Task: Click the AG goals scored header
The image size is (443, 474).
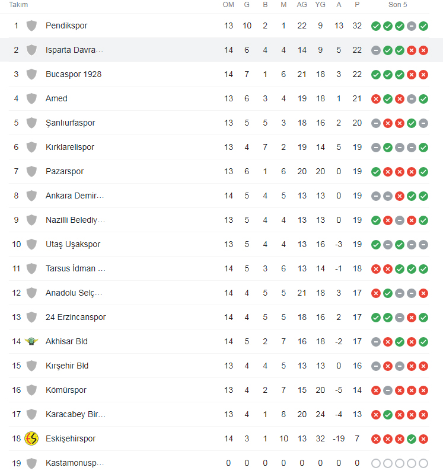Action: pyautogui.click(x=302, y=5)
